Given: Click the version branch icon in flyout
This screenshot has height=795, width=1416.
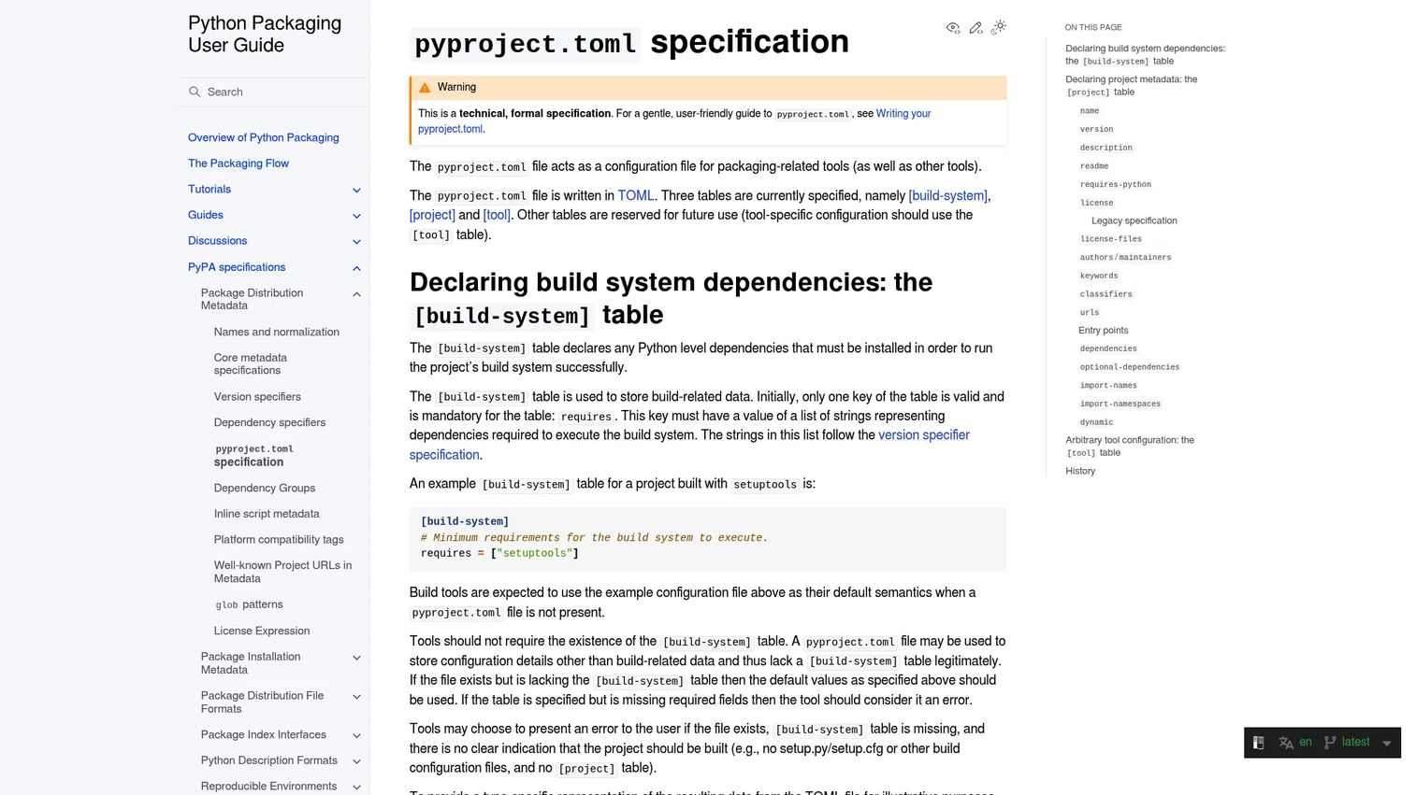Looking at the screenshot, I should coord(1330,743).
